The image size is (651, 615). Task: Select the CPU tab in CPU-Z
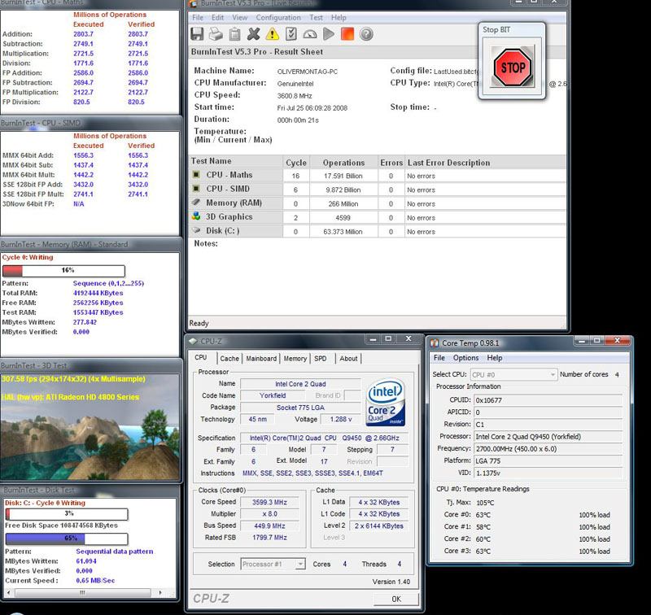click(x=201, y=357)
